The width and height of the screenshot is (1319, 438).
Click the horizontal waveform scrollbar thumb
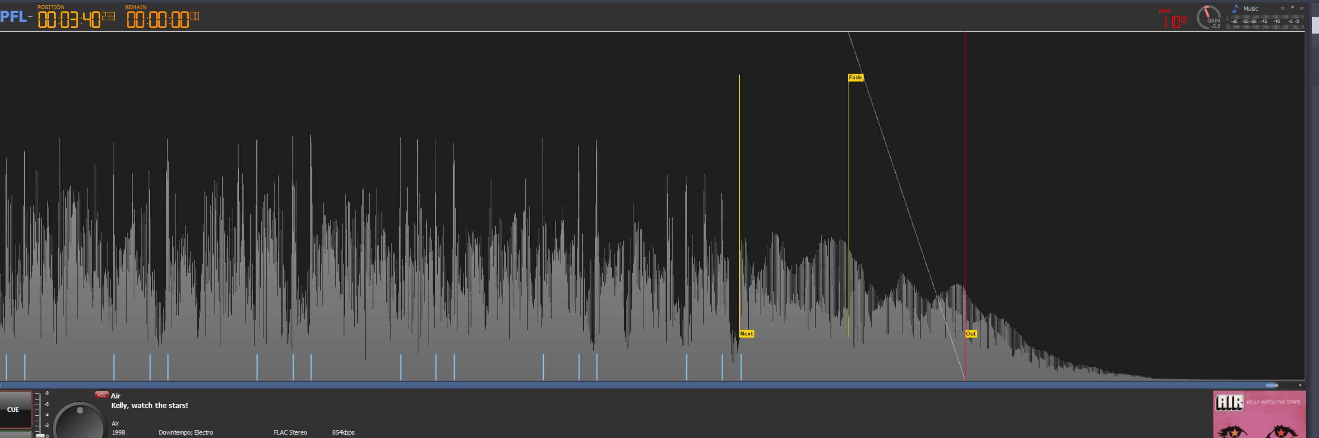(1272, 385)
